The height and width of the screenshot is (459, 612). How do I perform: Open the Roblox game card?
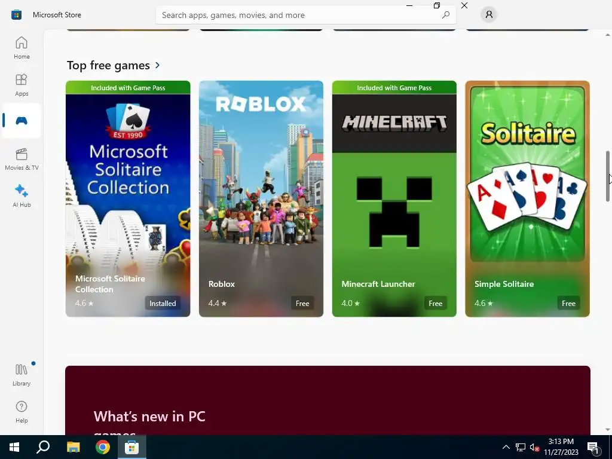[x=261, y=198]
